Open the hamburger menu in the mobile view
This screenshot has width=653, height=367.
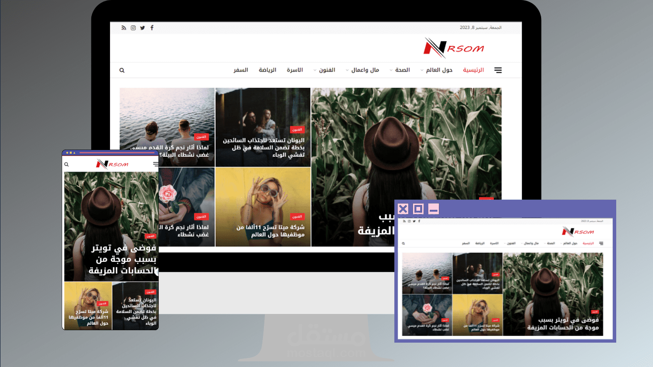tap(155, 164)
